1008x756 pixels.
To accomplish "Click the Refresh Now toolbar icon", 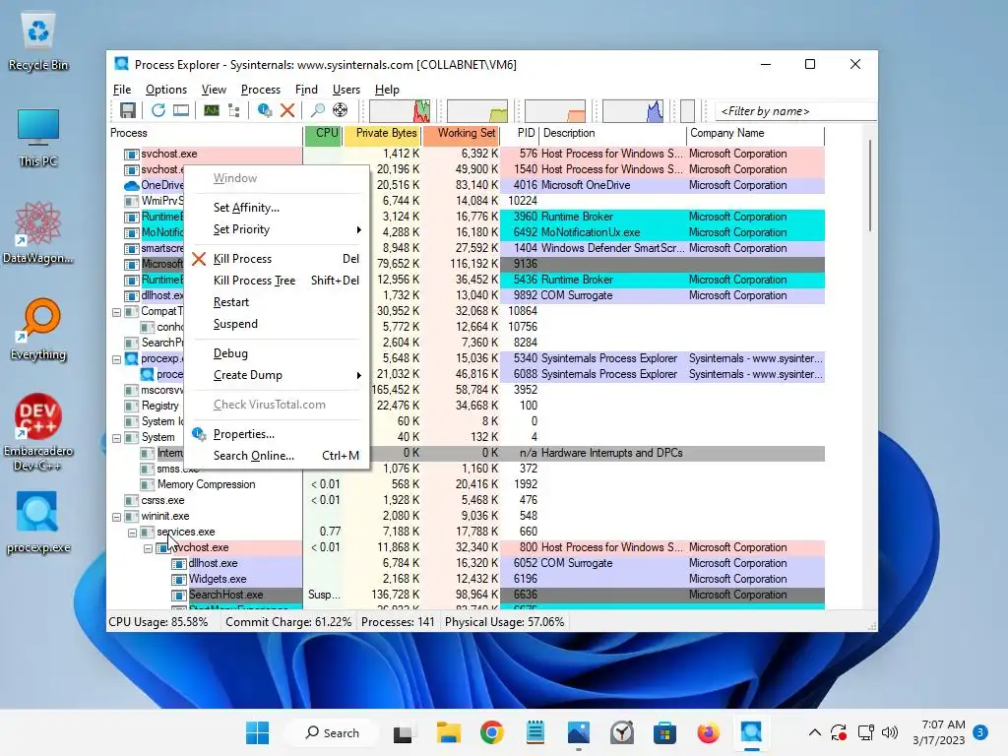I will 158,110.
